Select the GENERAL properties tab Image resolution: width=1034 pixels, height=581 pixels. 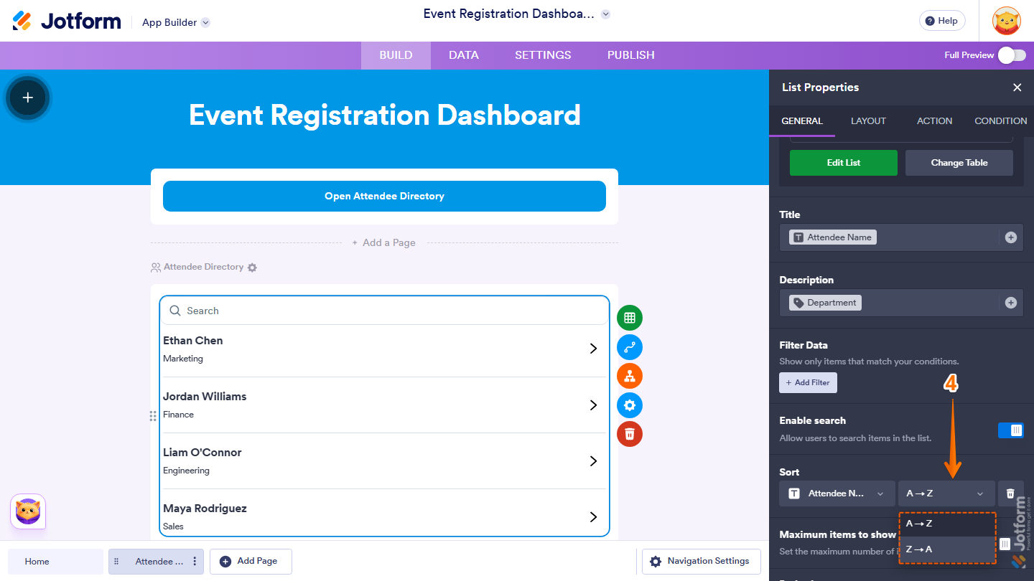coord(802,121)
